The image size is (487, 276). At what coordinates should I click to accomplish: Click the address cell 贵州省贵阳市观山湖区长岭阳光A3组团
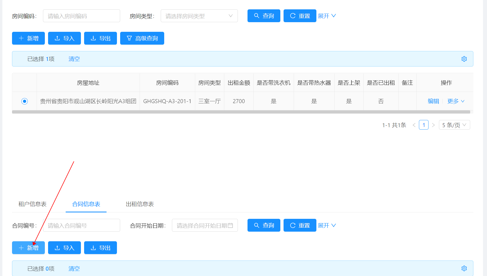click(88, 101)
